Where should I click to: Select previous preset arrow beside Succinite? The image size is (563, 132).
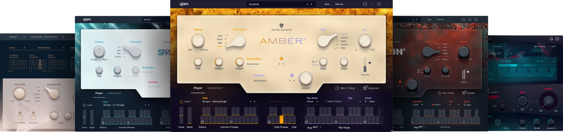(307, 4)
